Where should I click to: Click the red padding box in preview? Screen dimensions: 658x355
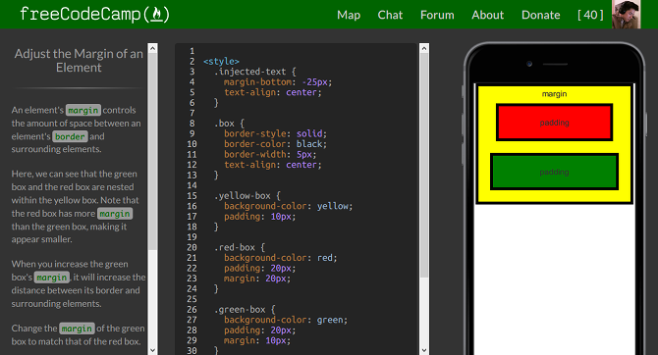tap(554, 123)
